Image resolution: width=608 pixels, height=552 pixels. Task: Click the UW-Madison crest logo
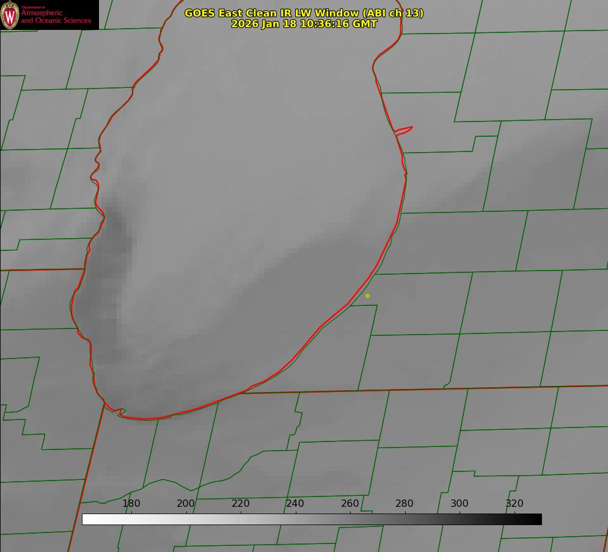tap(10, 15)
